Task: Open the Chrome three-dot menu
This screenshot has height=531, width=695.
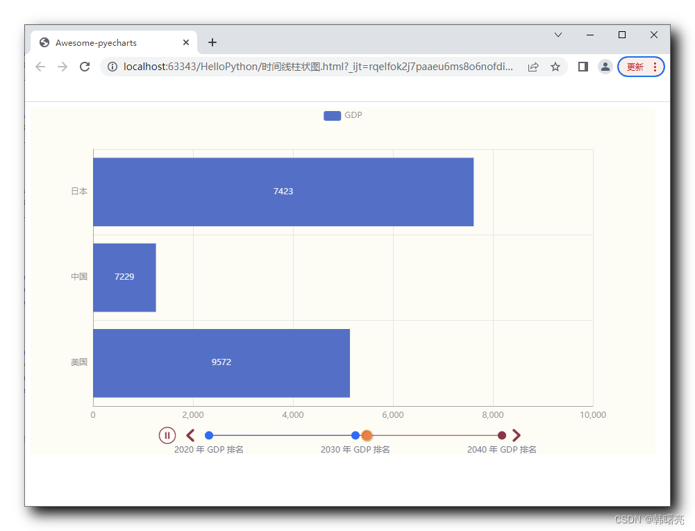Action: [655, 67]
